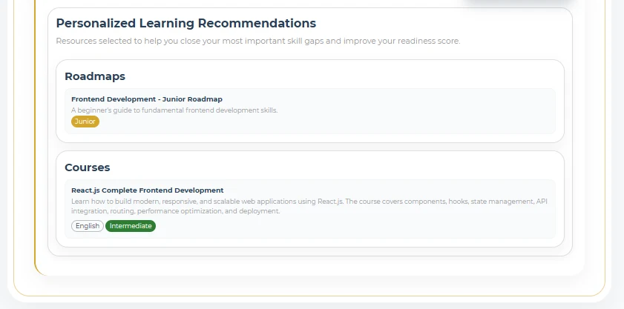Click the 'Resources selected to help you close' subtitle
Image resolution: width=624 pixels, height=309 pixels.
[x=258, y=41]
